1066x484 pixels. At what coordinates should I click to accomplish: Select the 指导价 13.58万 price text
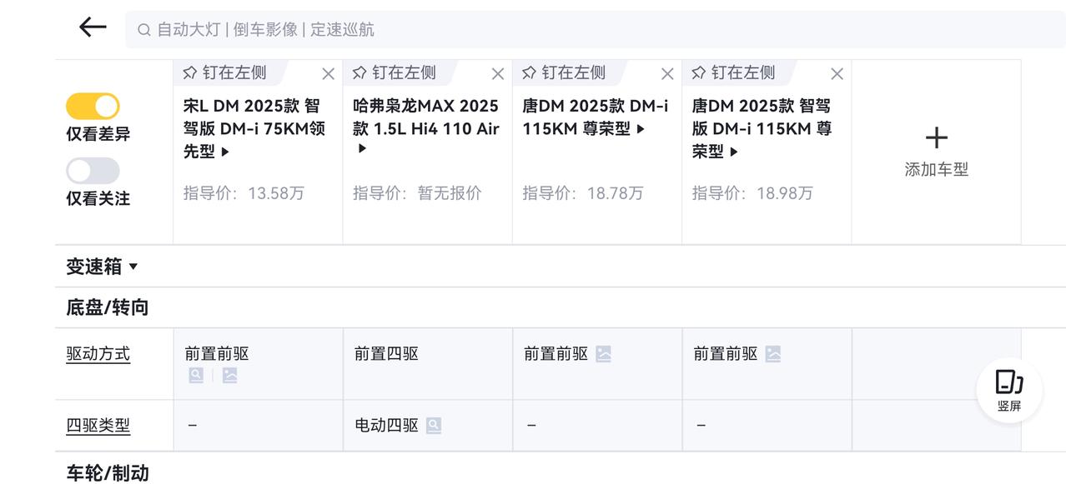pyautogui.click(x=244, y=193)
